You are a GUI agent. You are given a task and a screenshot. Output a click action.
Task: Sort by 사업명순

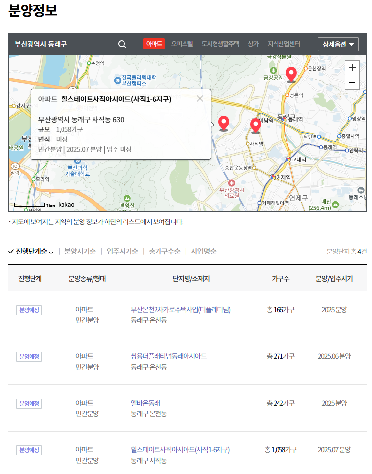204,251
